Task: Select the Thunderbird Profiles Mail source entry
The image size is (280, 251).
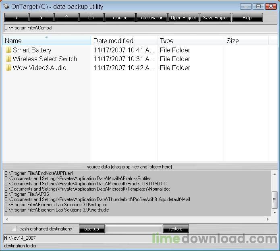Action: [x=97, y=199]
